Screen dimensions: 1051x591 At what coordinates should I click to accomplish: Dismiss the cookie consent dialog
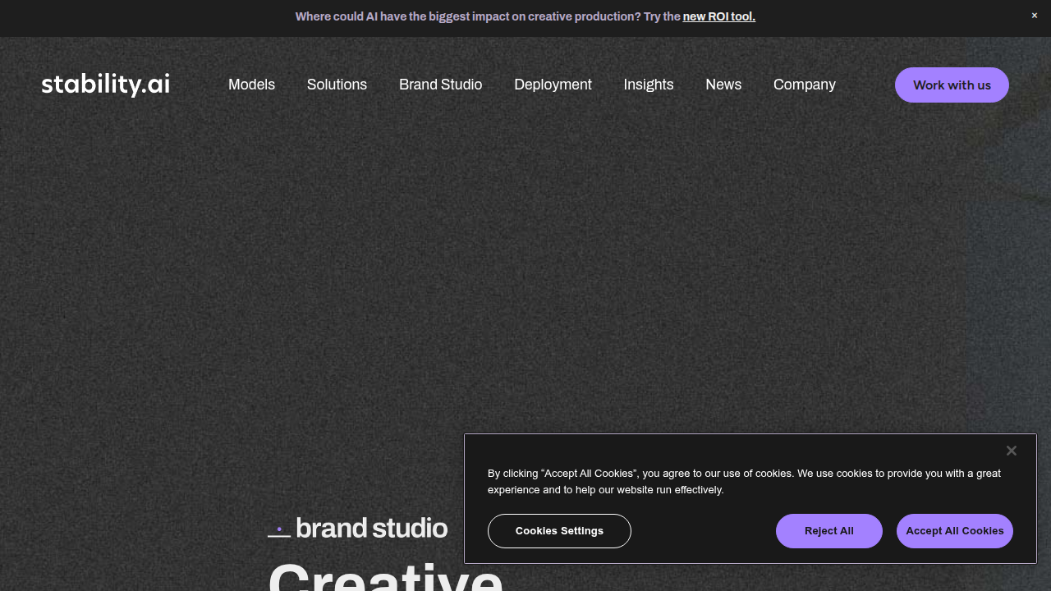[x=1012, y=451]
